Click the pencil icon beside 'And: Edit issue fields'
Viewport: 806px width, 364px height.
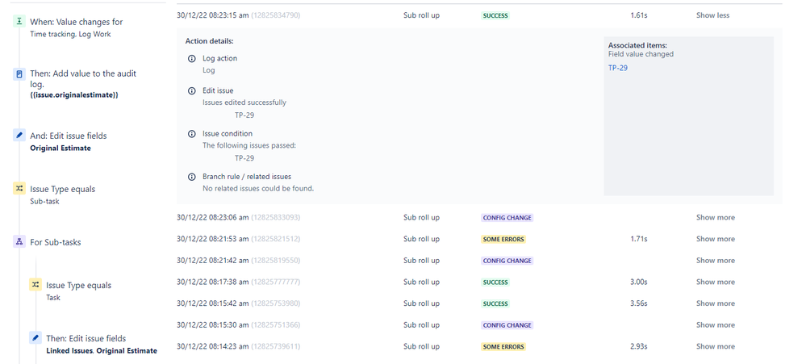pos(19,136)
